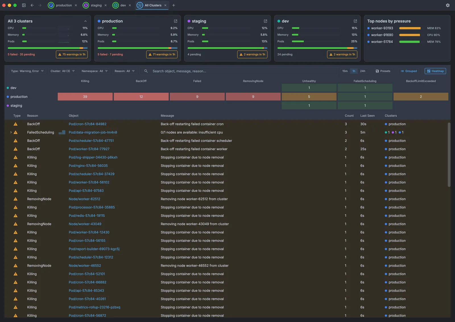
Task: Open staging cluster card in new view
Action: point(265,21)
